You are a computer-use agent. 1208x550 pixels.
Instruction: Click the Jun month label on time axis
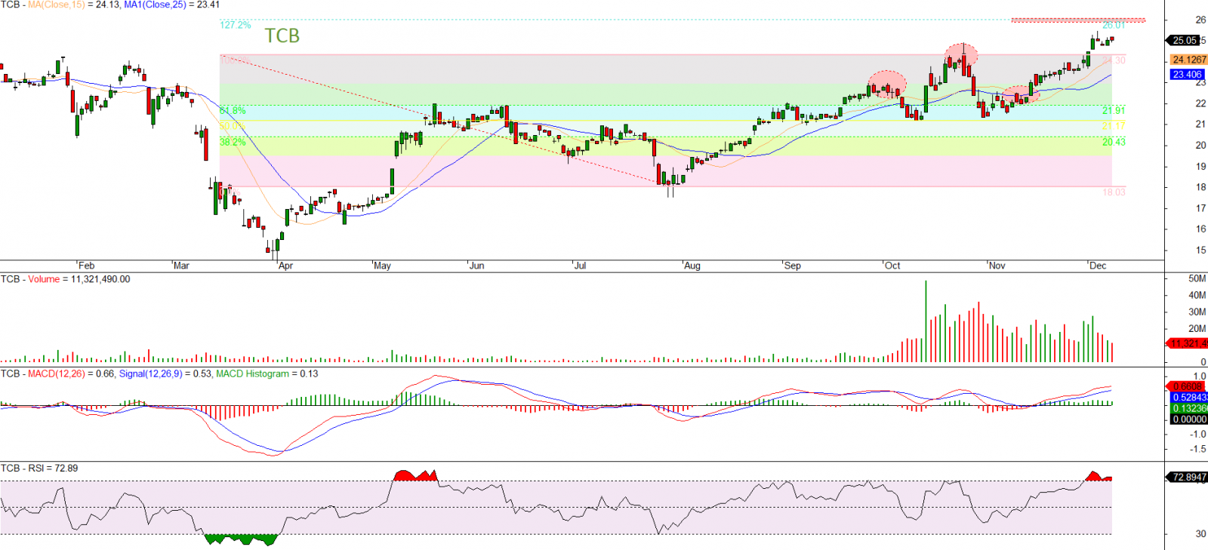[x=477, y=266]
